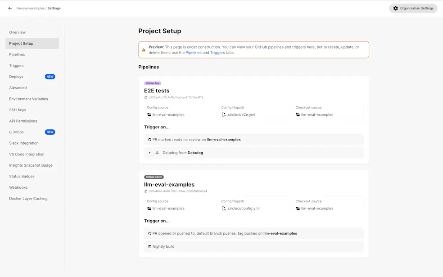The image size is (443, 277).
Task: Click the GitHub icon on the PR review trigger
Action: (150, 139)
